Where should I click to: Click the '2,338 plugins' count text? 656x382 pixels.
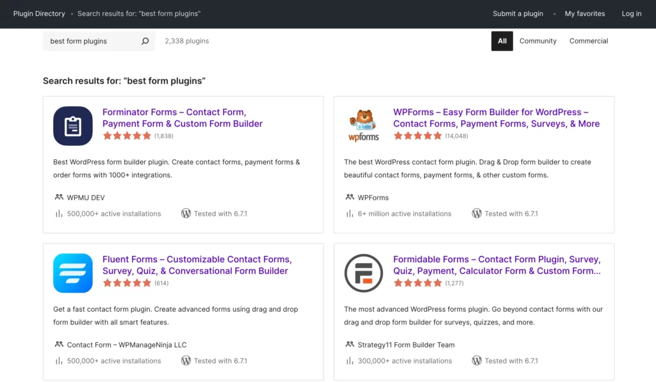point(186,41)
